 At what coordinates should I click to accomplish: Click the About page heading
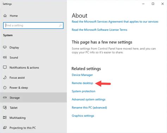pos(80,15)
